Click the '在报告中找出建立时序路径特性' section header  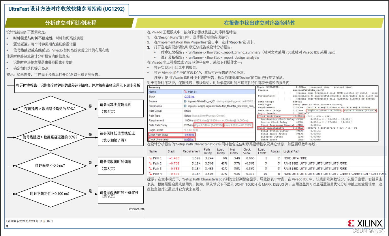point(260,23)
